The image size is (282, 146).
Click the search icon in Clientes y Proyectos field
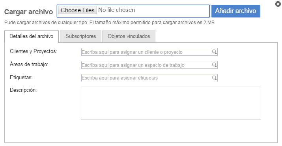coord(214,52)
